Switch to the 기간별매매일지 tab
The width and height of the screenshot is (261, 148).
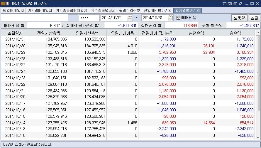(x=40, y=11)
